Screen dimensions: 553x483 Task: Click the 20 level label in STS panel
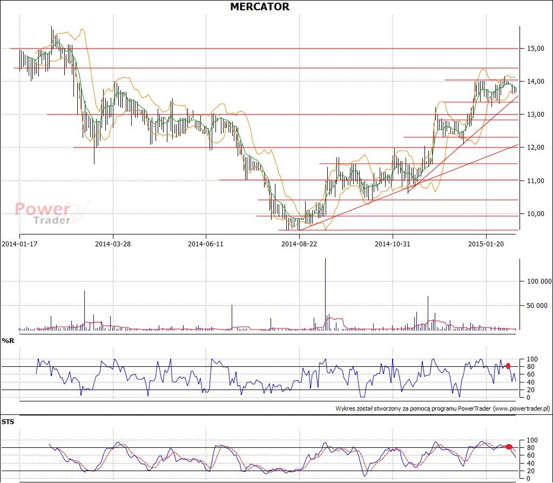[x=530, y=471]
